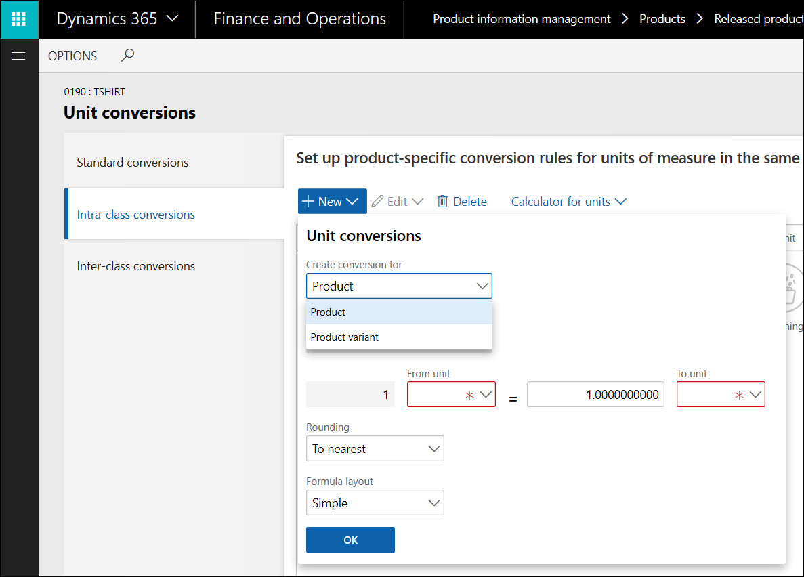Click the OK button
The width and height of the screenshot is (804, 577).
tap(350, 540)
